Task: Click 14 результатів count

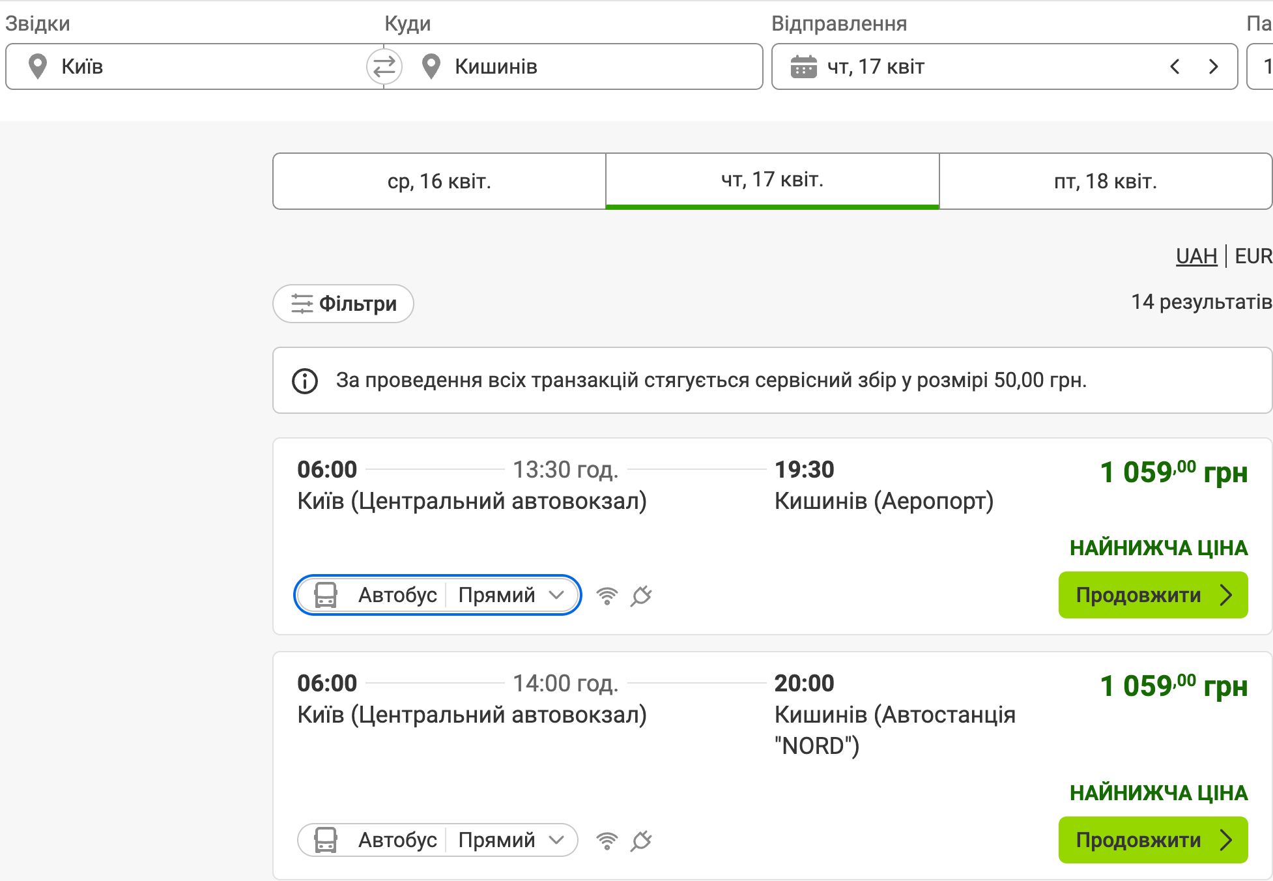Action: (1201, 302)
